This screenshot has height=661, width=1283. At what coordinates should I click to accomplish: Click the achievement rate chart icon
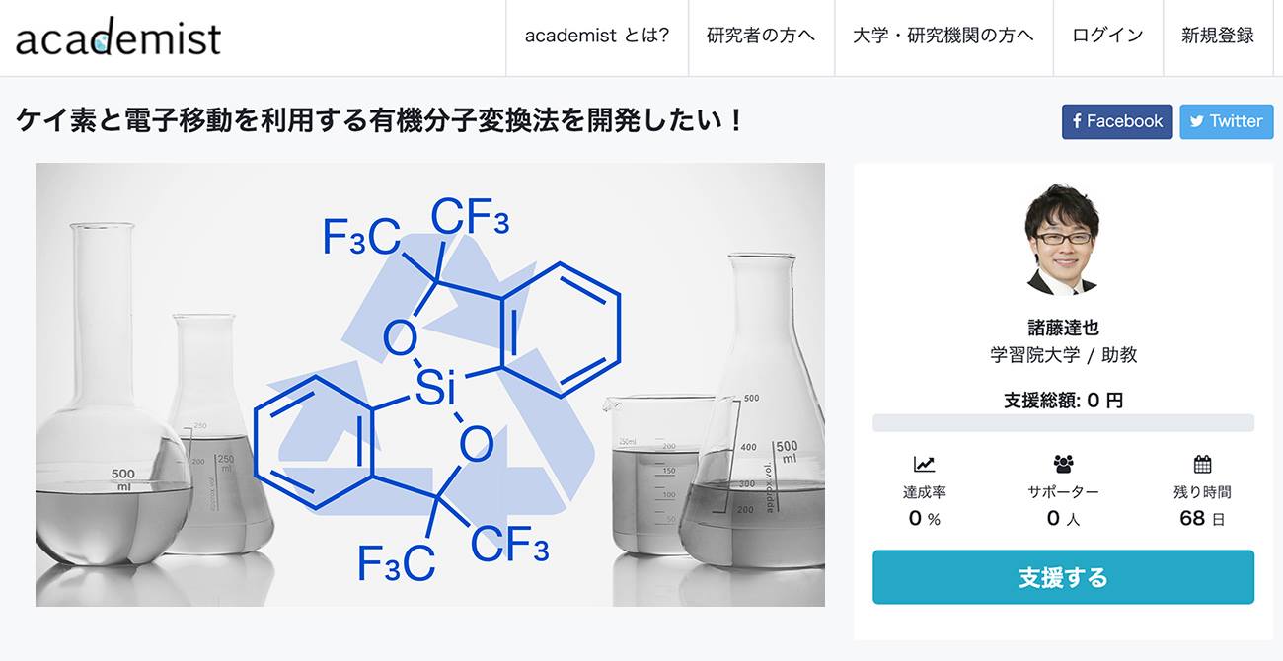click(x=924, y=464)
